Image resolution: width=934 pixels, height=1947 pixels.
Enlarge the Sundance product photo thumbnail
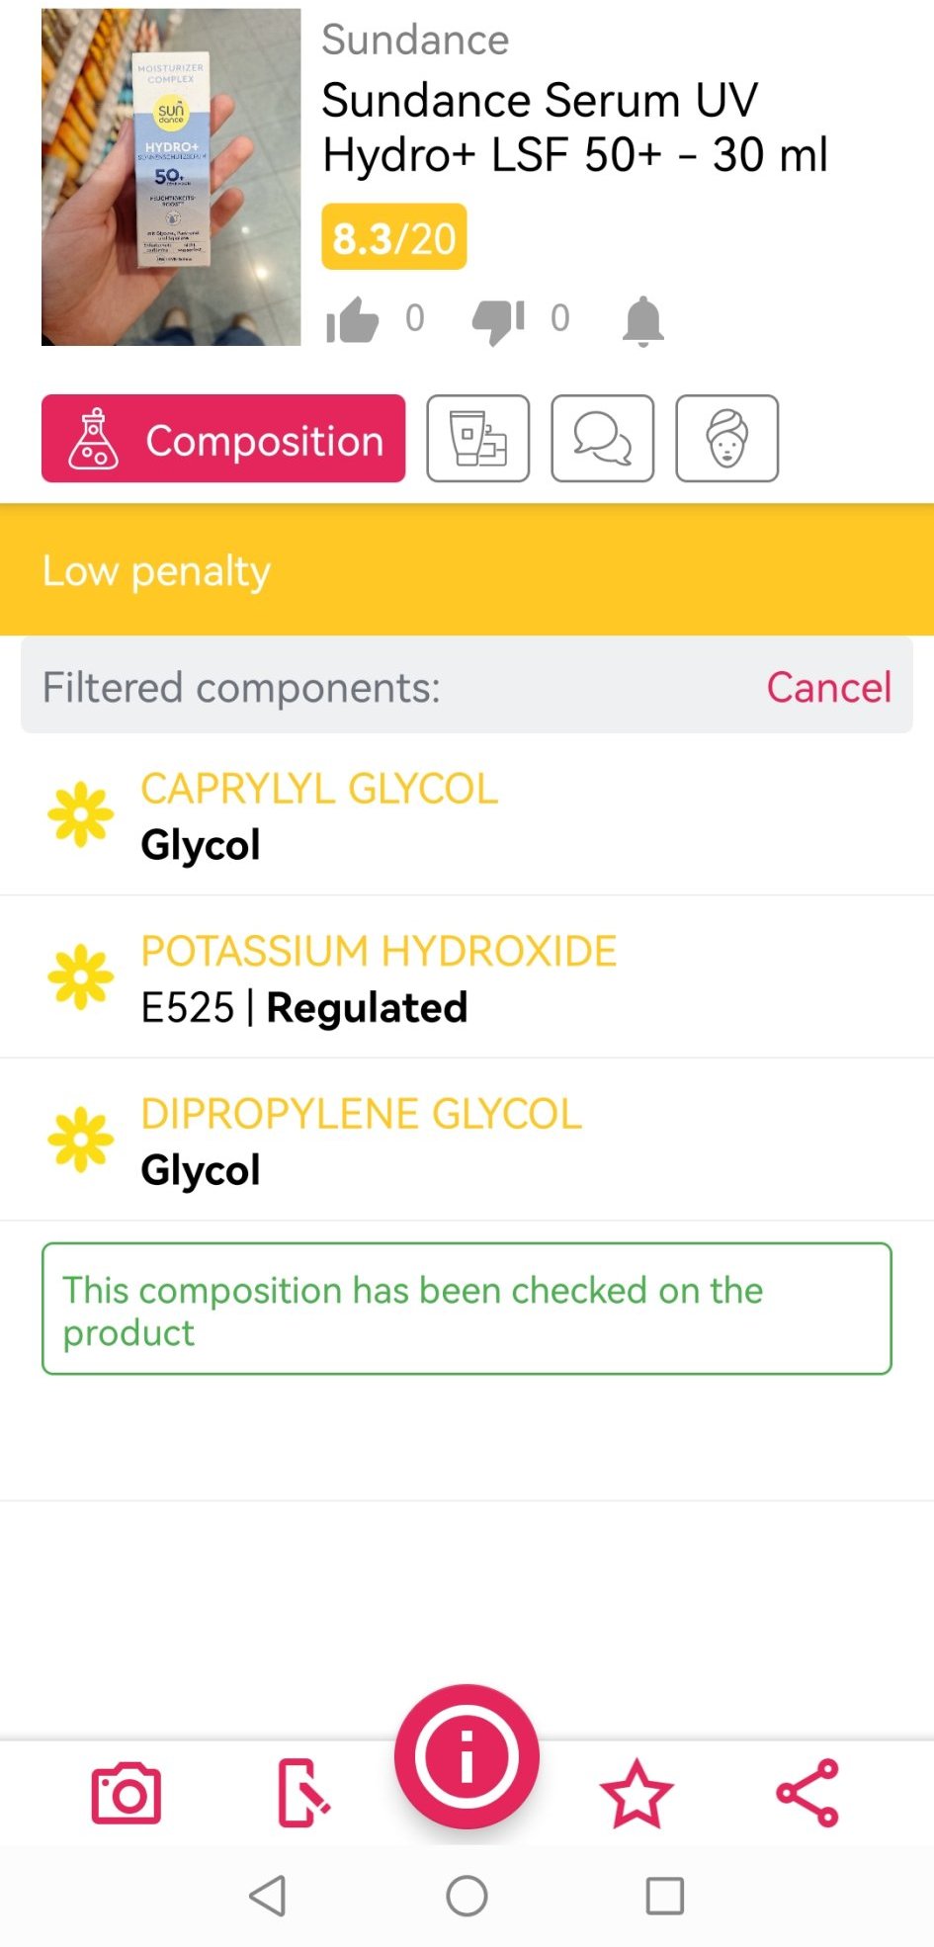coord(171,177)
